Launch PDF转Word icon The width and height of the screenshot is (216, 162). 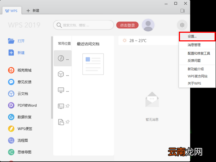[11, 105]
